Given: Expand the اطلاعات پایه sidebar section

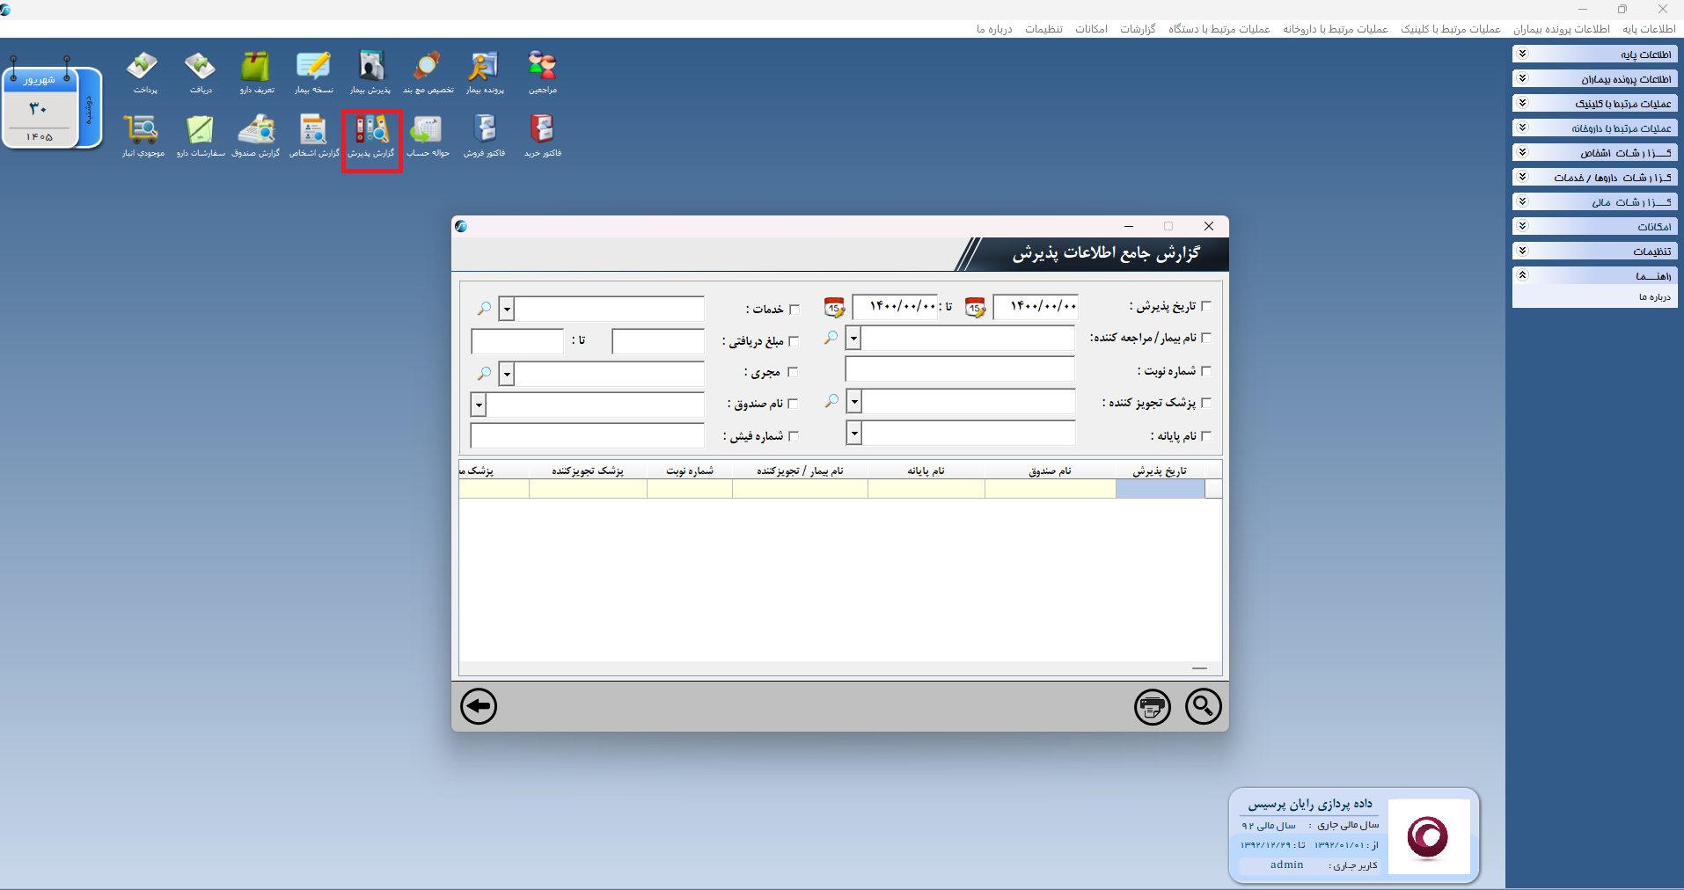Looking at the screenshot, I should [1594, 55].
